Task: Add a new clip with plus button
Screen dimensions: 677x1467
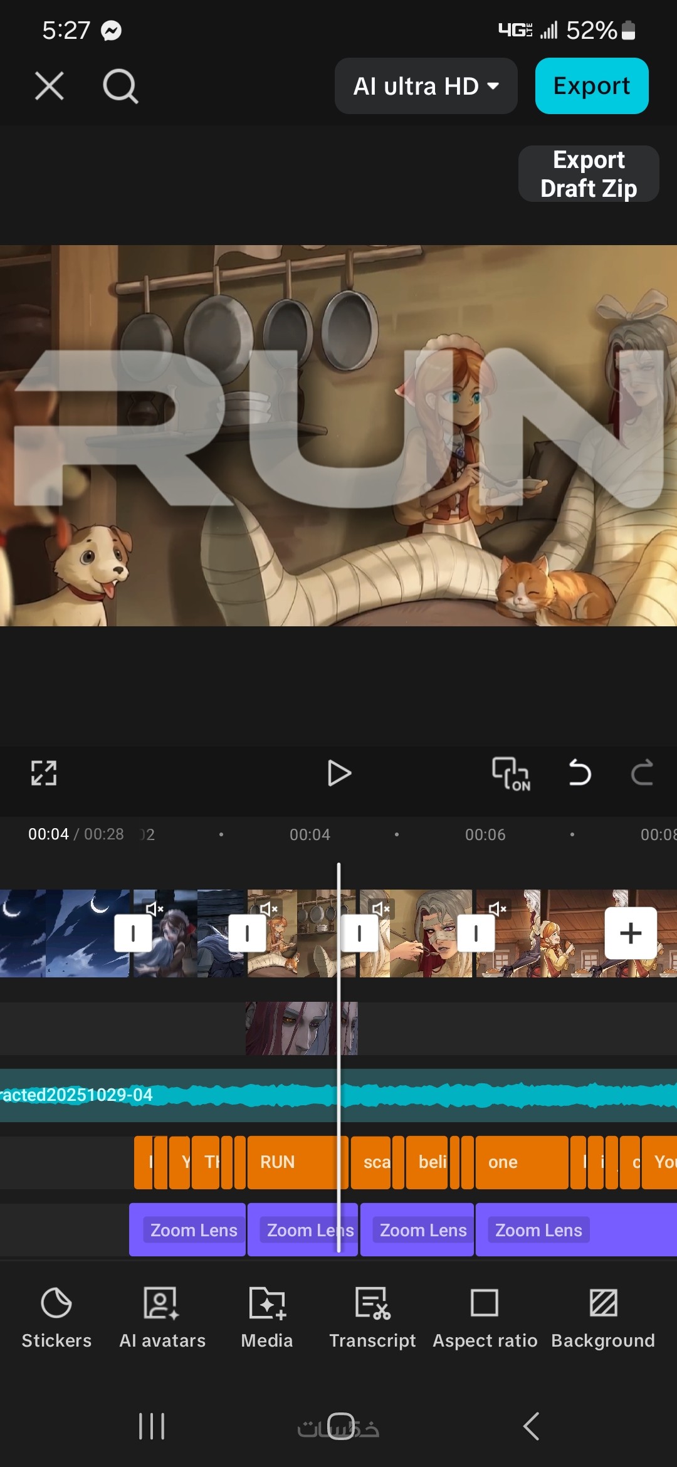Action: pyautogui.click(x=631, y=933)
